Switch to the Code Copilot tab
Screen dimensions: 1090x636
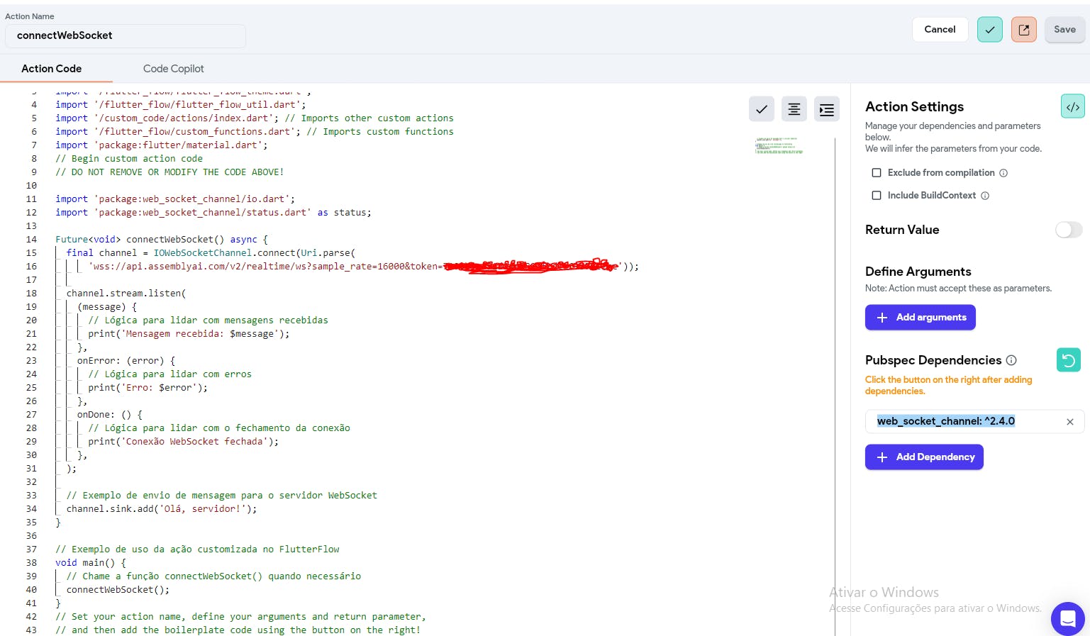[173, 69]
